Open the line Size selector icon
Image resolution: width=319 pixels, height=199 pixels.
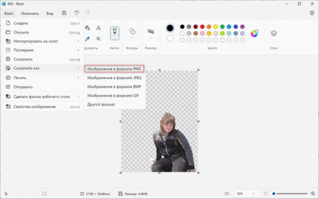(151, 31)
